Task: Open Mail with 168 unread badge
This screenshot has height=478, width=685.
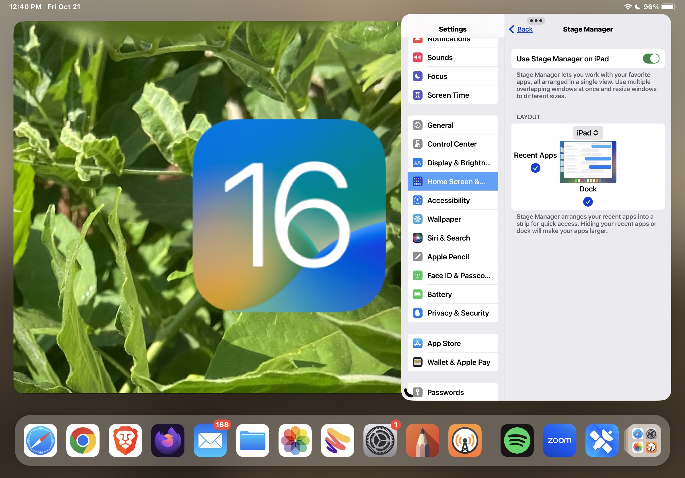Action: click(210, 440)
